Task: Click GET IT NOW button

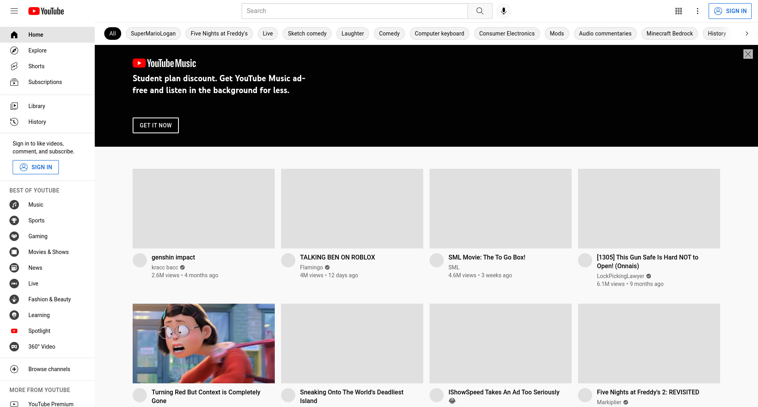Action: point(156,125)
